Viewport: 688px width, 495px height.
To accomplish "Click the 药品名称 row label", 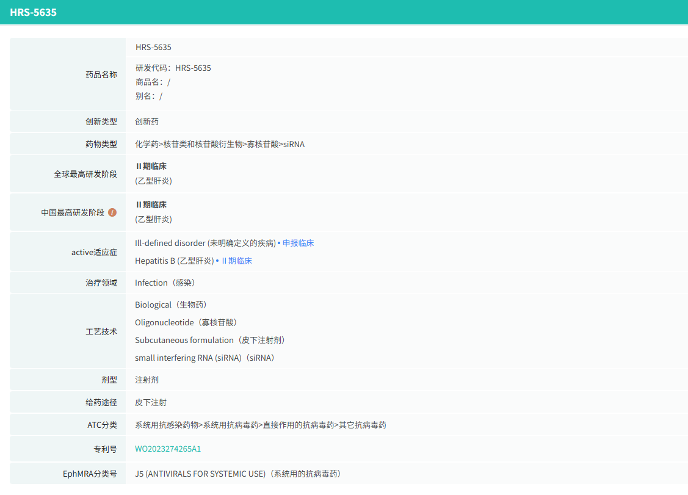I will click(x=101, y=74).
